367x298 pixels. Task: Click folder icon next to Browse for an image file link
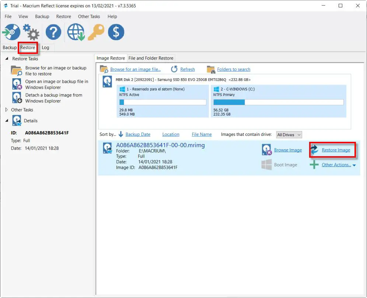point(104,69)
